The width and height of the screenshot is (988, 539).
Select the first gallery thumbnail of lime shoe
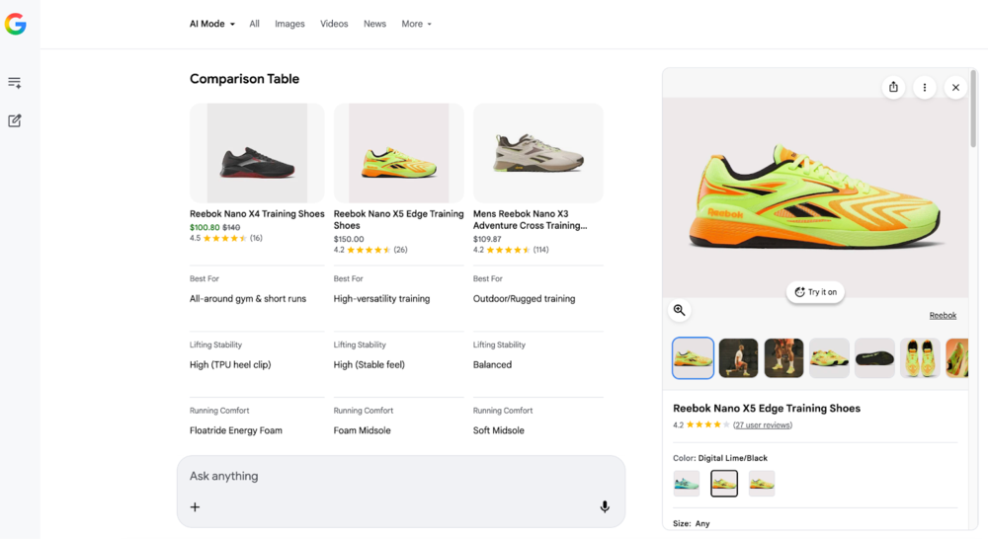coord(694,358)
